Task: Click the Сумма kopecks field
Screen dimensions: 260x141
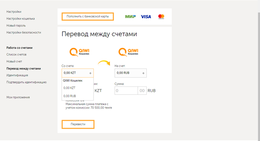Action: click(x=142, y=91)
